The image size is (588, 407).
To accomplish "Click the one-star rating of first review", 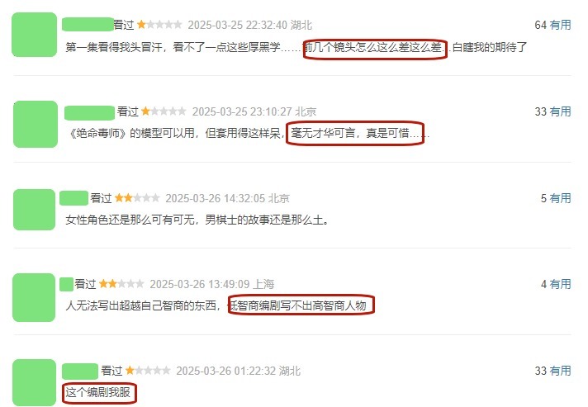I will [x=159, y=25].
